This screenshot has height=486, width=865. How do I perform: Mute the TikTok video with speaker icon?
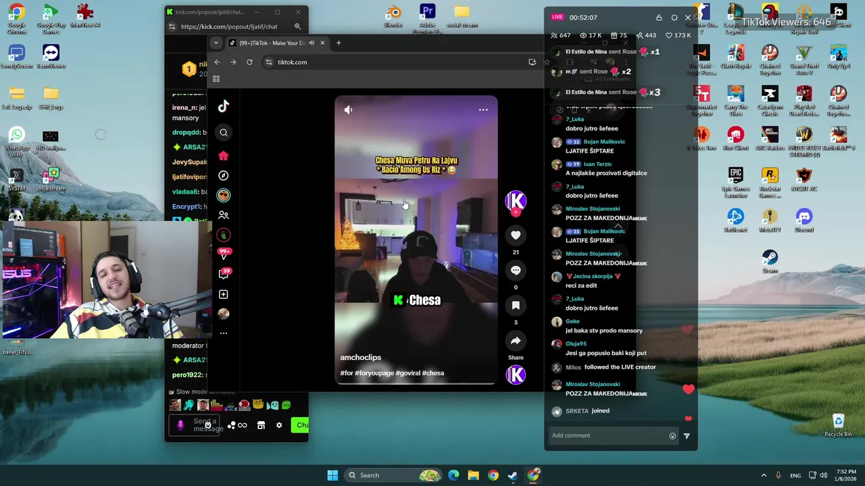(348, 109)
